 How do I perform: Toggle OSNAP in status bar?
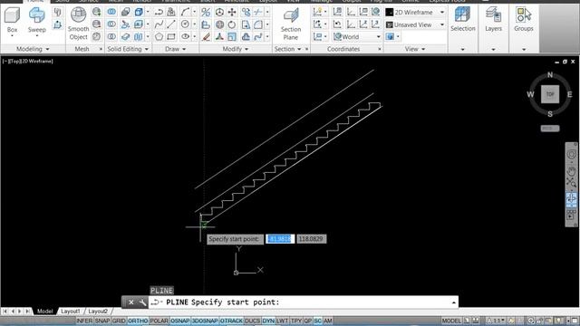[x=180, y=321]
